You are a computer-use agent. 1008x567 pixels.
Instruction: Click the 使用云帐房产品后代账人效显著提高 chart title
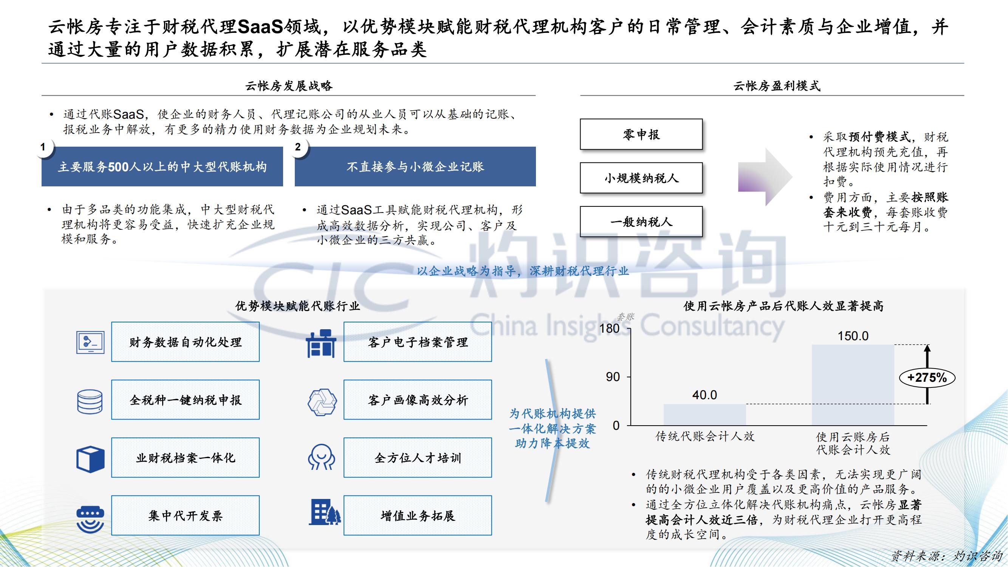(783, 305)
